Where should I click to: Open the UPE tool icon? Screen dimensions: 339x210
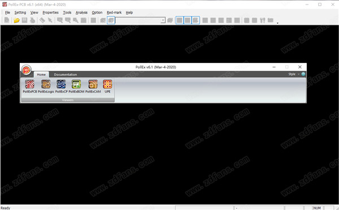pos(107,86)
